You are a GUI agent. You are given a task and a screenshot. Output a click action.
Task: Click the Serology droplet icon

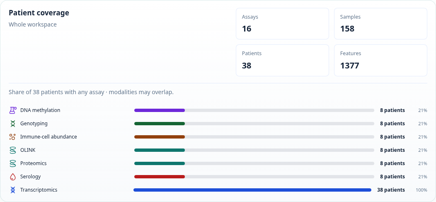point(13,177)
